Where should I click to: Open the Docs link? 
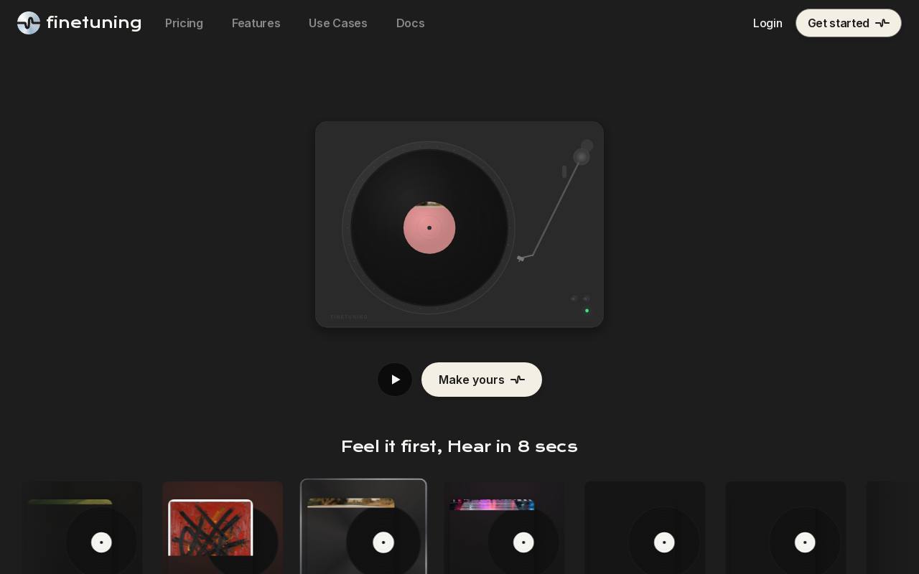(410, 23)
